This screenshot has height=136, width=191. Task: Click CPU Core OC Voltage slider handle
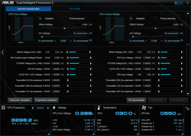pyautogui.click(x=42, y=37)
